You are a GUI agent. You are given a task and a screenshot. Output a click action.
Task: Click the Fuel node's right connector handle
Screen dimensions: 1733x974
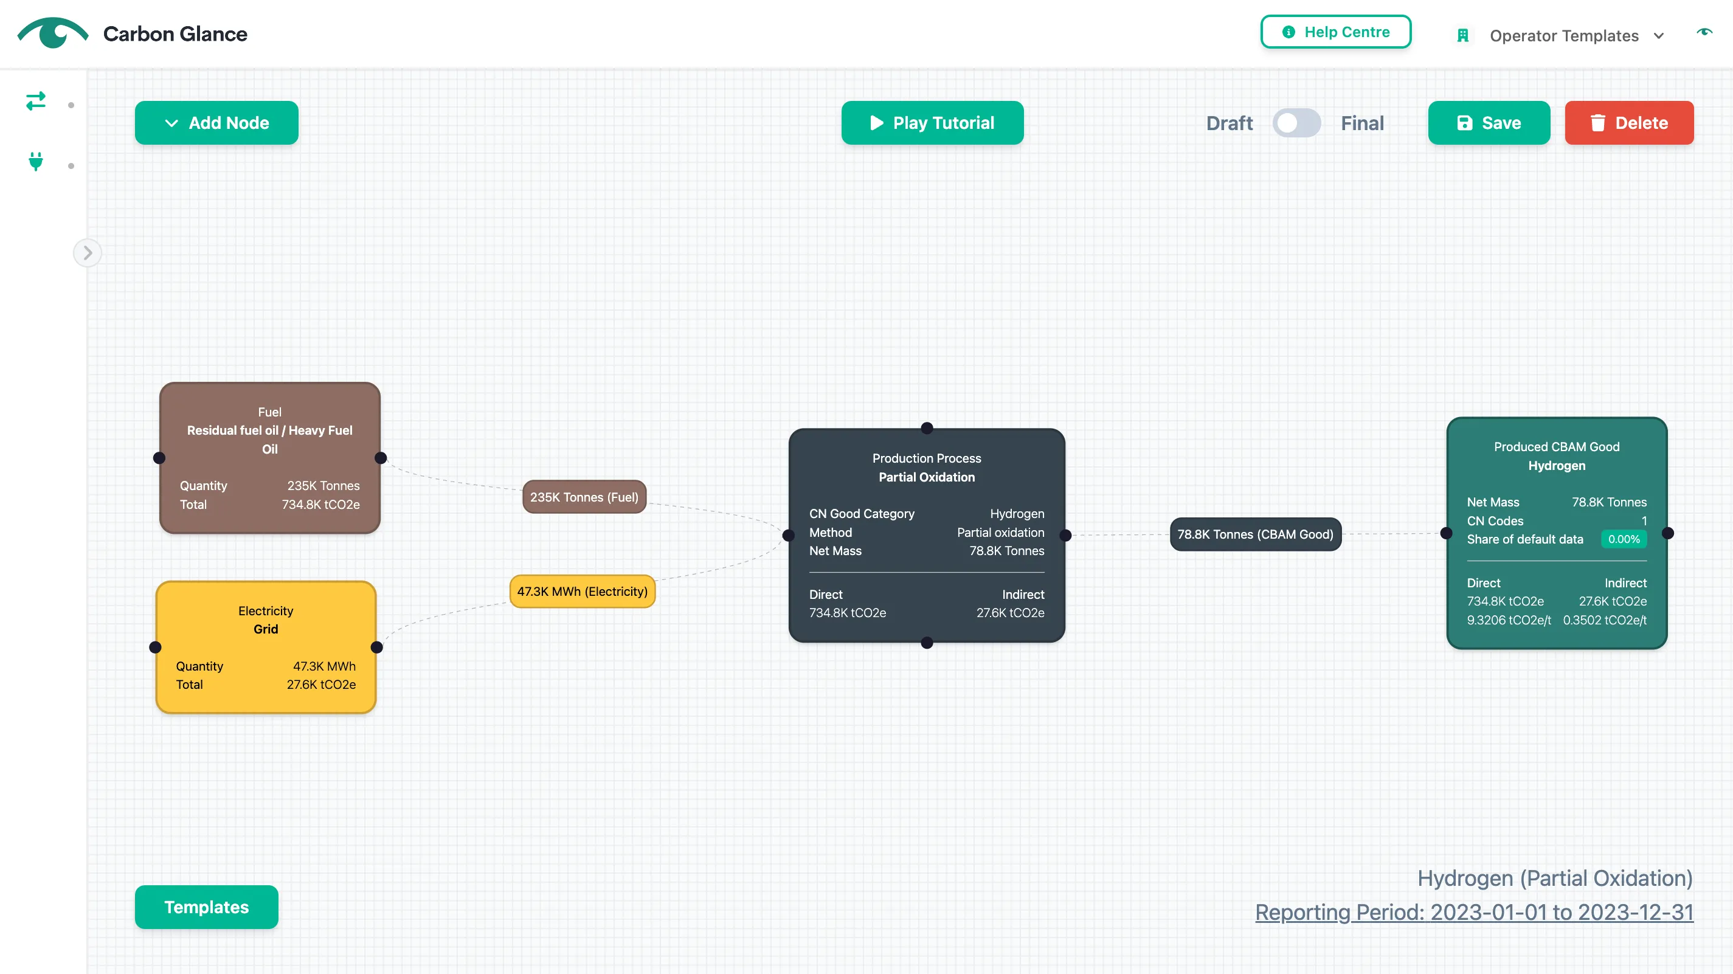click(x=381, y=458)
